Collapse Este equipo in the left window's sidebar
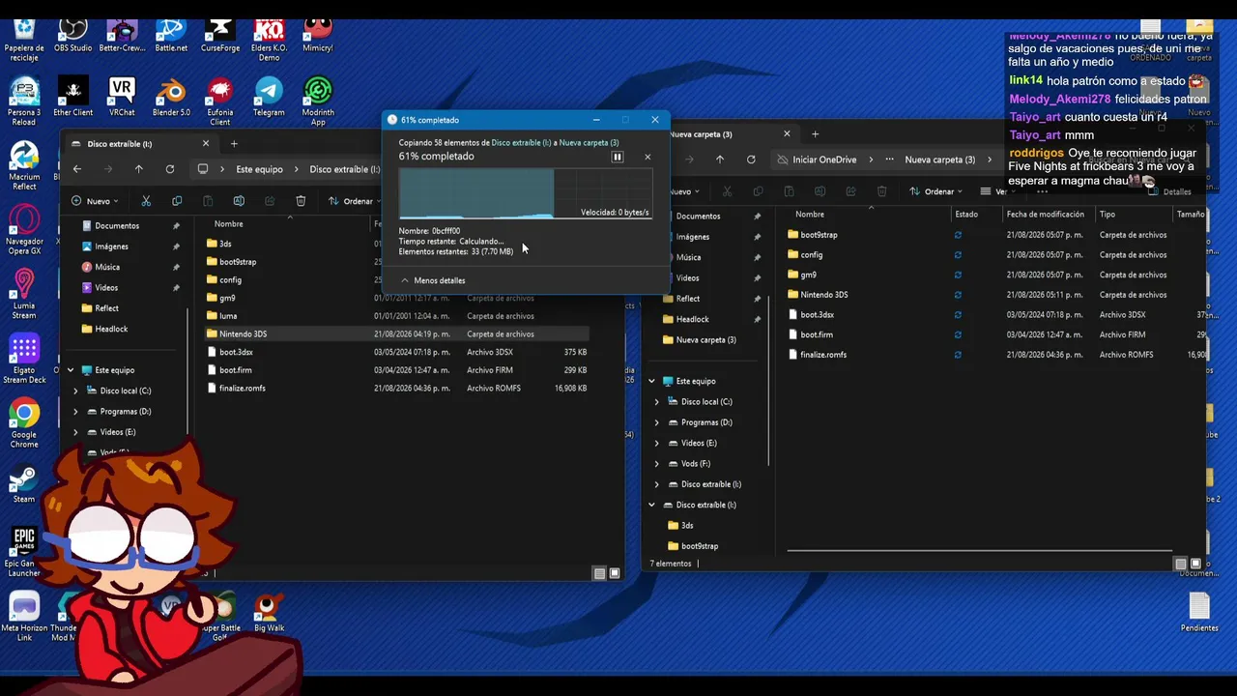The width and height of the screenshot is (1237, 696). click(x=71, y=370)
